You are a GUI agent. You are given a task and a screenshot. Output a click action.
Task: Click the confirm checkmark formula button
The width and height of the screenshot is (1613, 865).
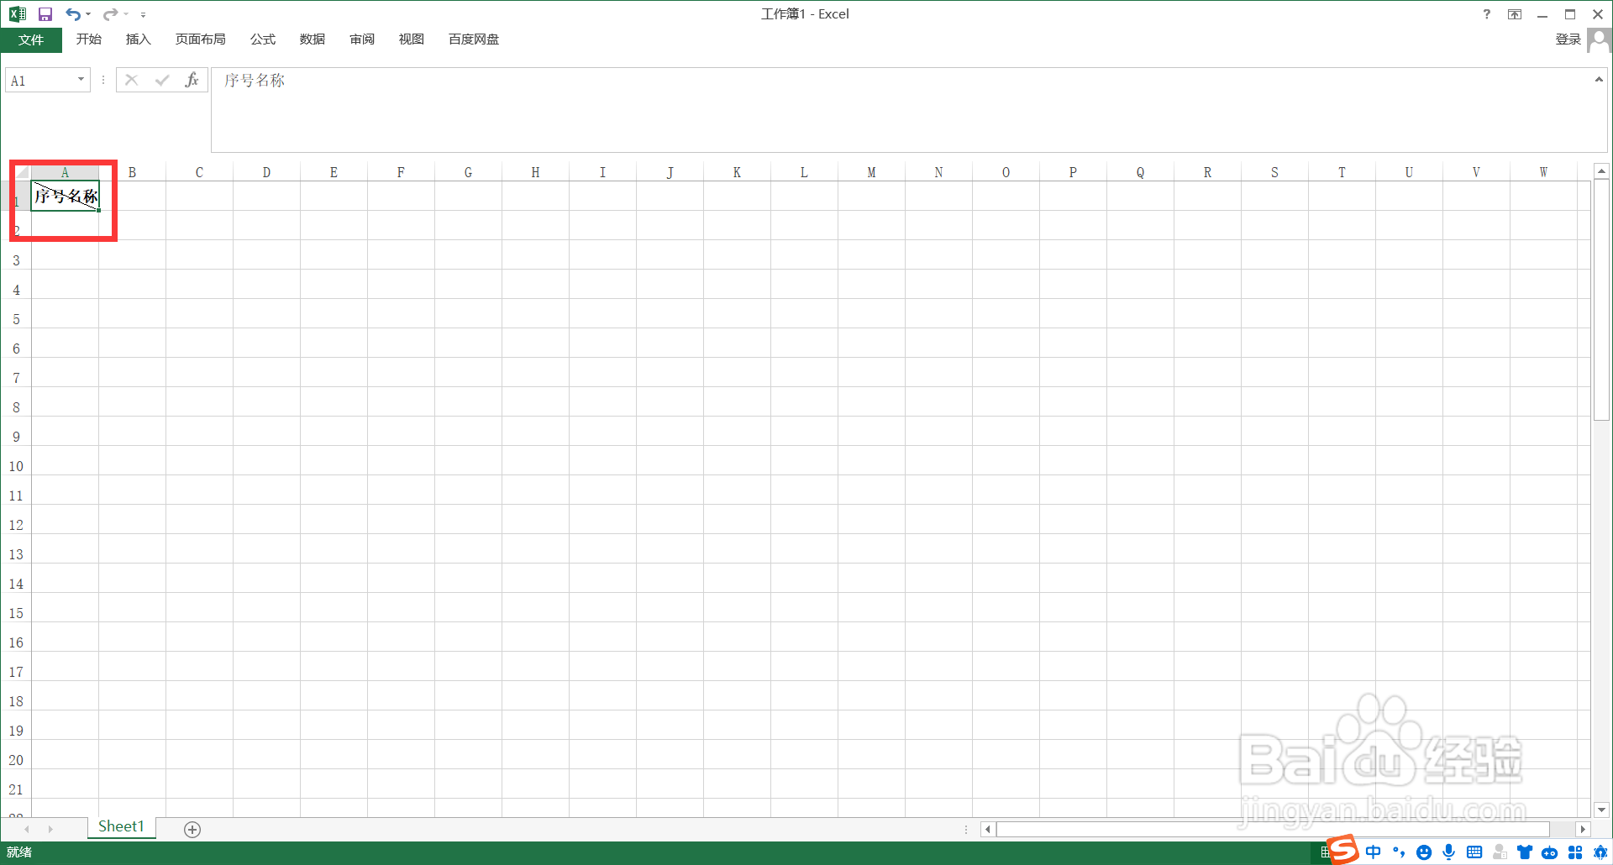coord(162,80)
